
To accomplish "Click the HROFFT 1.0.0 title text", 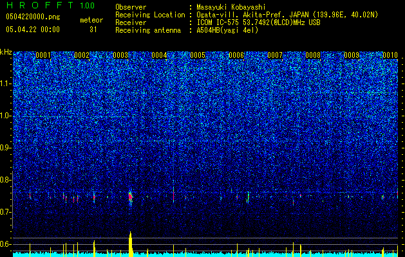I will point(50,5).
